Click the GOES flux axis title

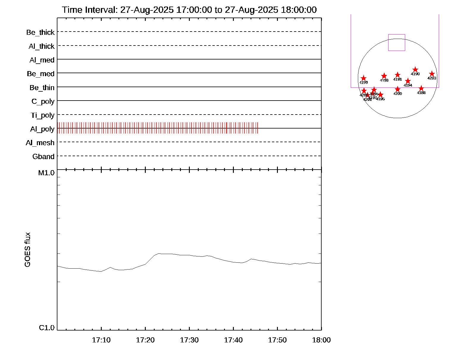[x=27, y=250]
